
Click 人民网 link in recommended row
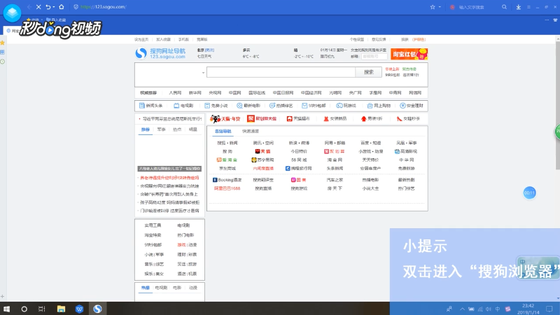175,93
